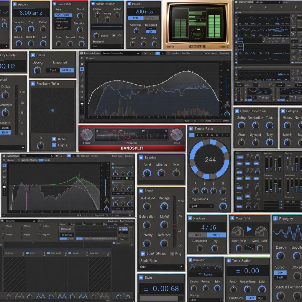Expand the arrow at the Deliey panel bottom
The height and width of the screenshot is (302, 302).
[23, 147]
